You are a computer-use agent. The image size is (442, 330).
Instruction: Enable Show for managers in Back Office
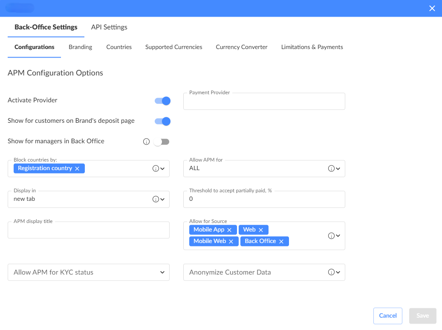coord(162,142)
